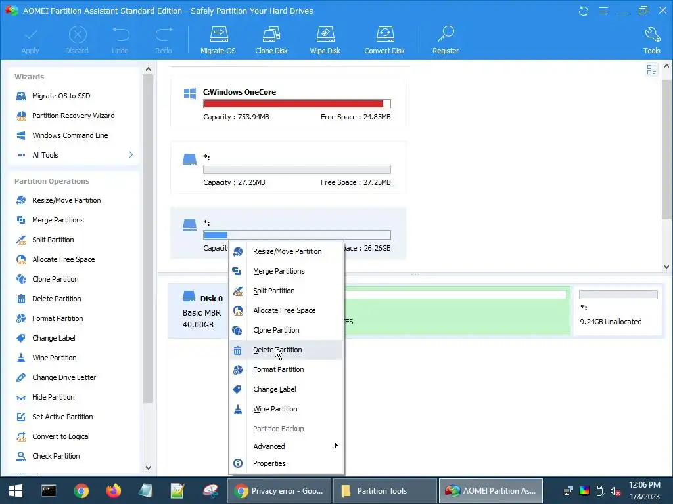Click blue usage bar of selected partition
This screenshot has height=504, width=673.
coord(296,235)
